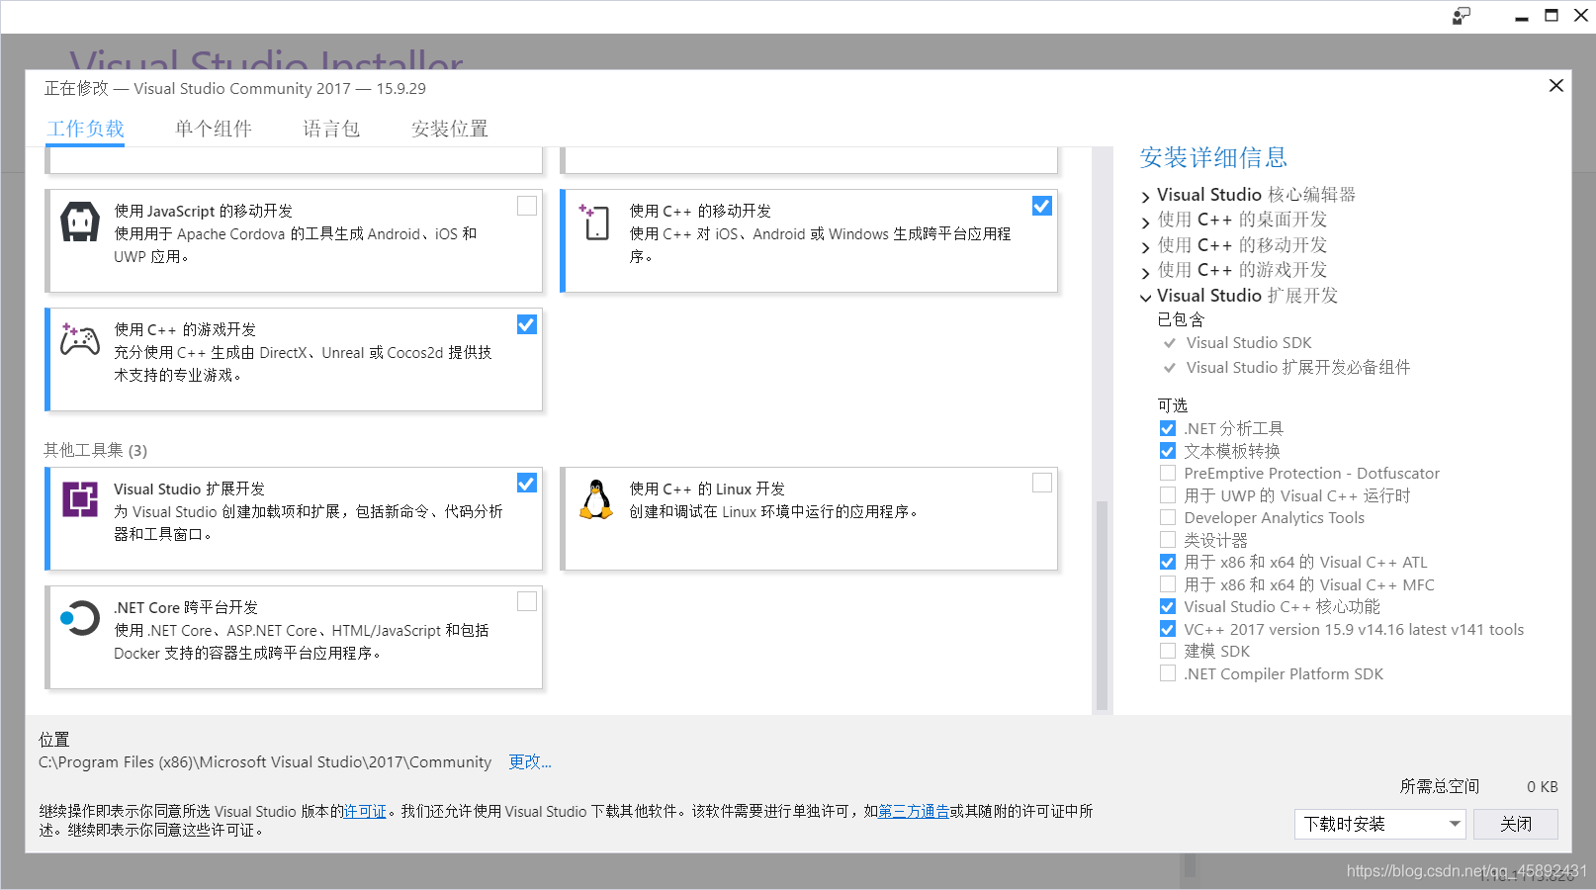Click the install path C:\Program Files (x86) text
This screenshot has width=1596, height=890.
[x=265, y=761]
